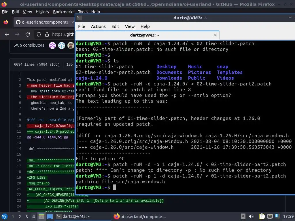Open the 5 contributors link
The image size is (295, 221).
pyautogui.click(x=29, y=45)
